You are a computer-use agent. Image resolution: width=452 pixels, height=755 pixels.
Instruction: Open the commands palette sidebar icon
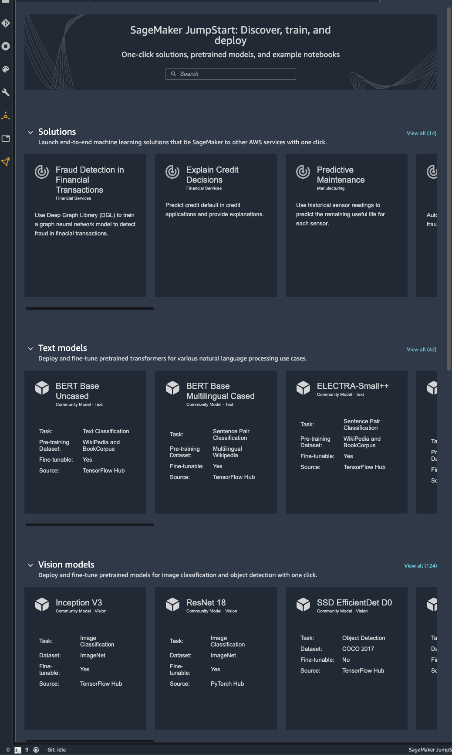click(x=6, y=69)
